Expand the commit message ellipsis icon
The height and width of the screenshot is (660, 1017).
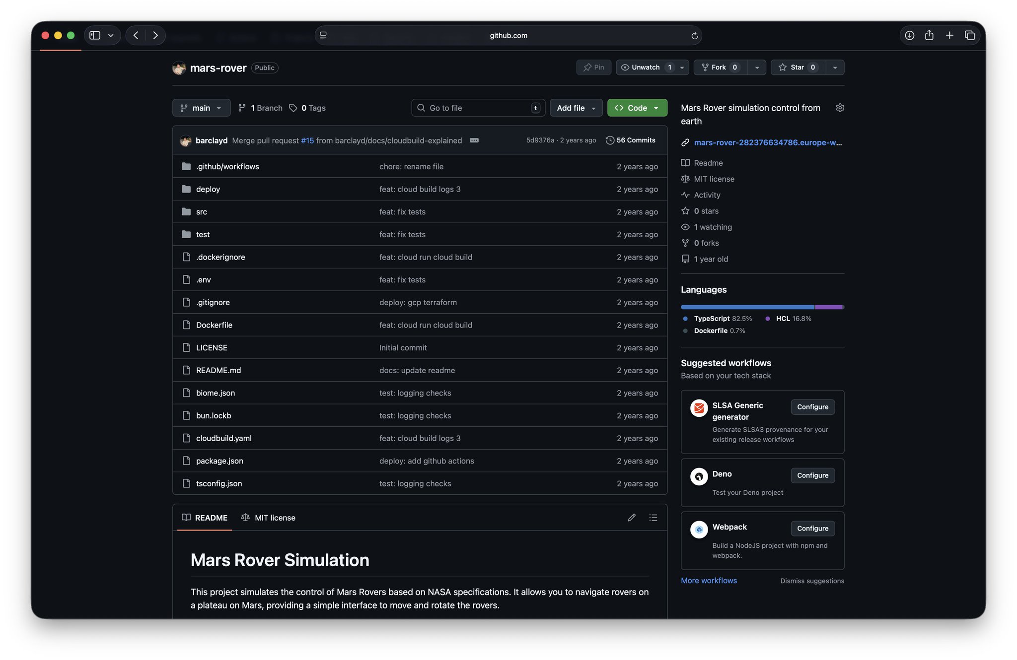pyautogui.click(x=474, y=140)
